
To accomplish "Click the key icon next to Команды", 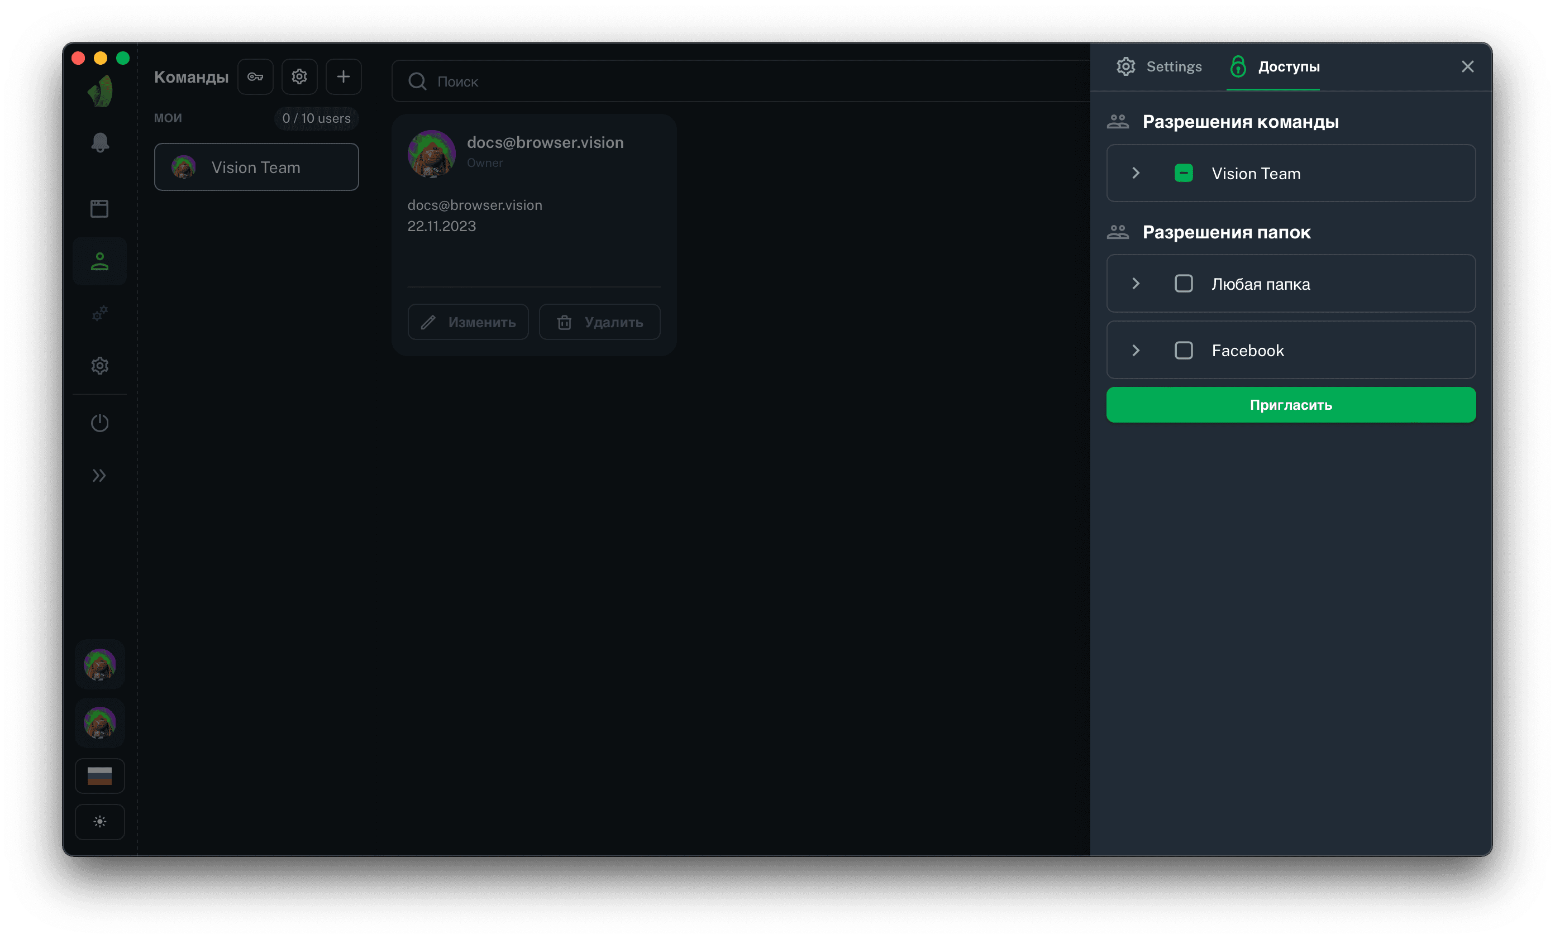I will click(255, 77).
